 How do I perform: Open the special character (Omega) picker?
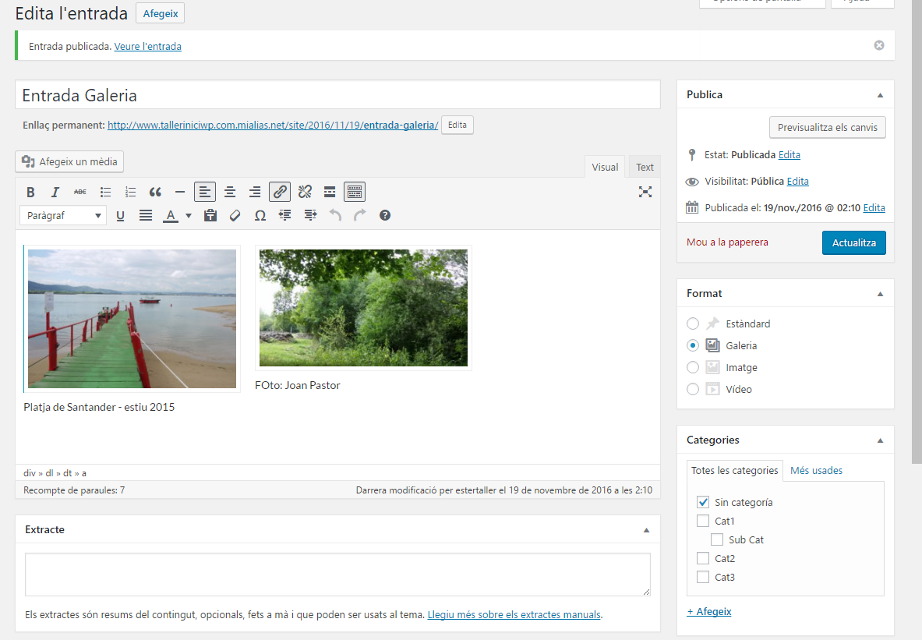click(x=260, y=215)
